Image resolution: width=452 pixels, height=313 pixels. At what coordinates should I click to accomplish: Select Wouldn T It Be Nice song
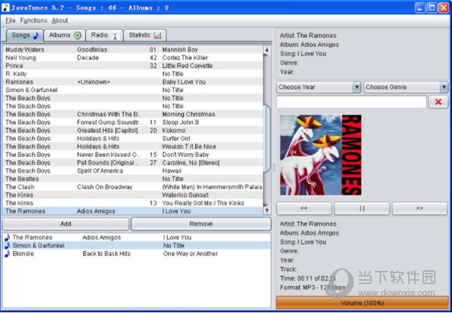tap(133, 146)
